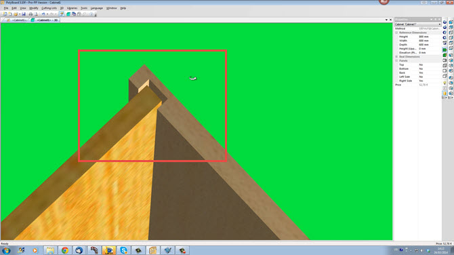
Task: Collapse the Reference Dimensions section
Action: tap(396, 33)
